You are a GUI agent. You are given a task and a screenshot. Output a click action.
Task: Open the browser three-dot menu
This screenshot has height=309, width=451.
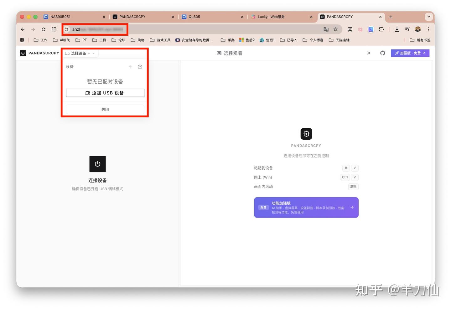point(428,29)
